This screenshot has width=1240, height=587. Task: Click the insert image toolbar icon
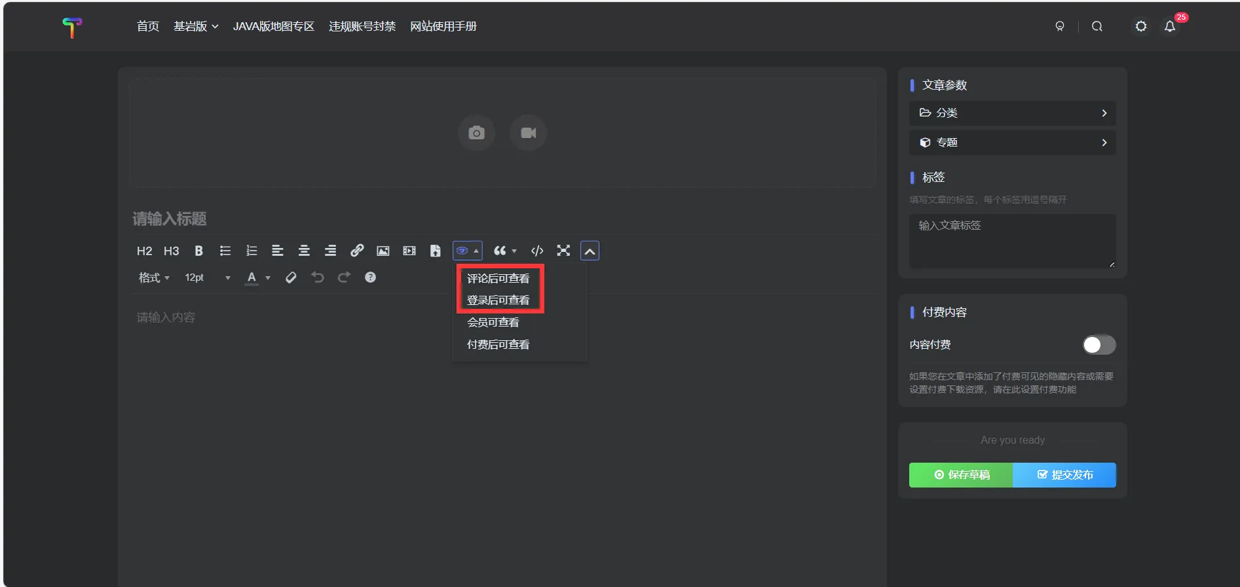point(383,251)
